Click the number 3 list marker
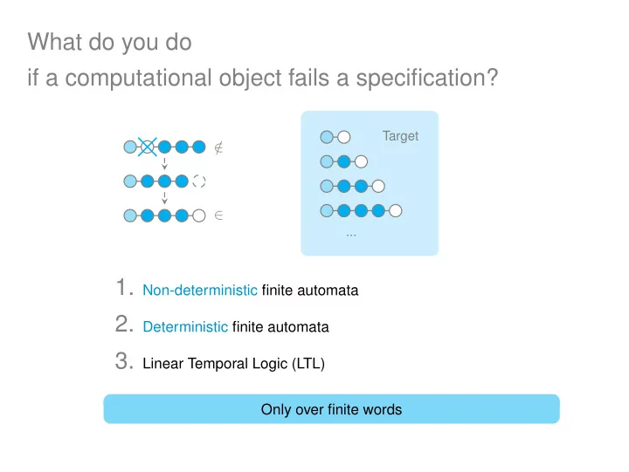The height and width of the screenshot is (472, 629). click(x=123, y=360)
